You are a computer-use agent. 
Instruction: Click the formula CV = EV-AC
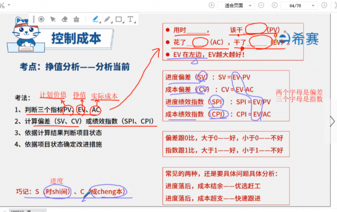click(237, 89)
